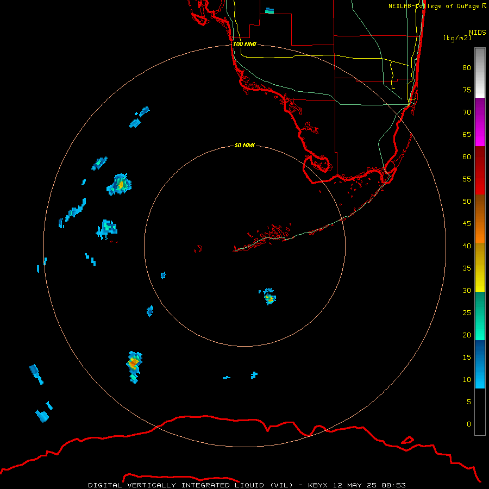The width and height of the screenshot is (489, 489).
Task: Click the 10 value on the color scale
Action: coord(467,380)
